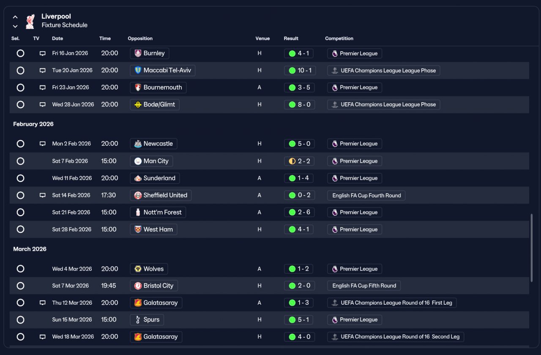
Task: Click the Bodø/Glimt club badge icon
Action: [x=138, y=104]
